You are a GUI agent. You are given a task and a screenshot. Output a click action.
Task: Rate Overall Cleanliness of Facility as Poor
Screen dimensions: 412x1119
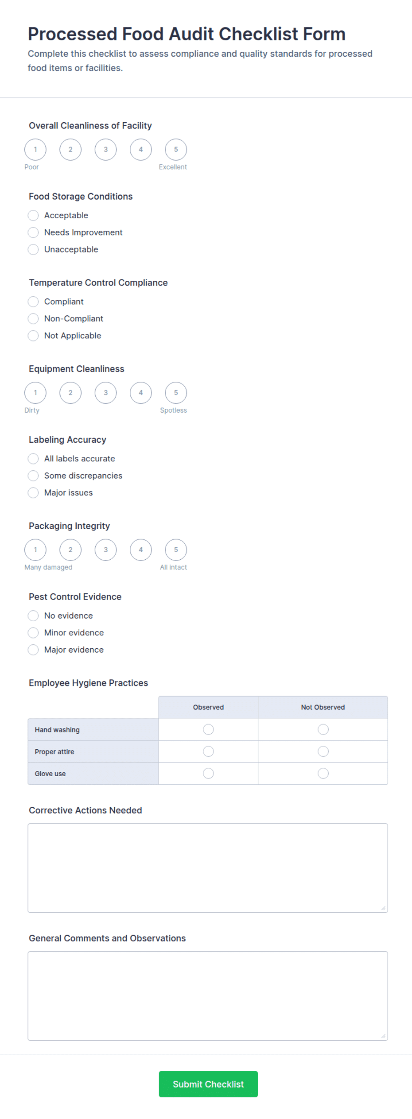[x=35, y=150]
